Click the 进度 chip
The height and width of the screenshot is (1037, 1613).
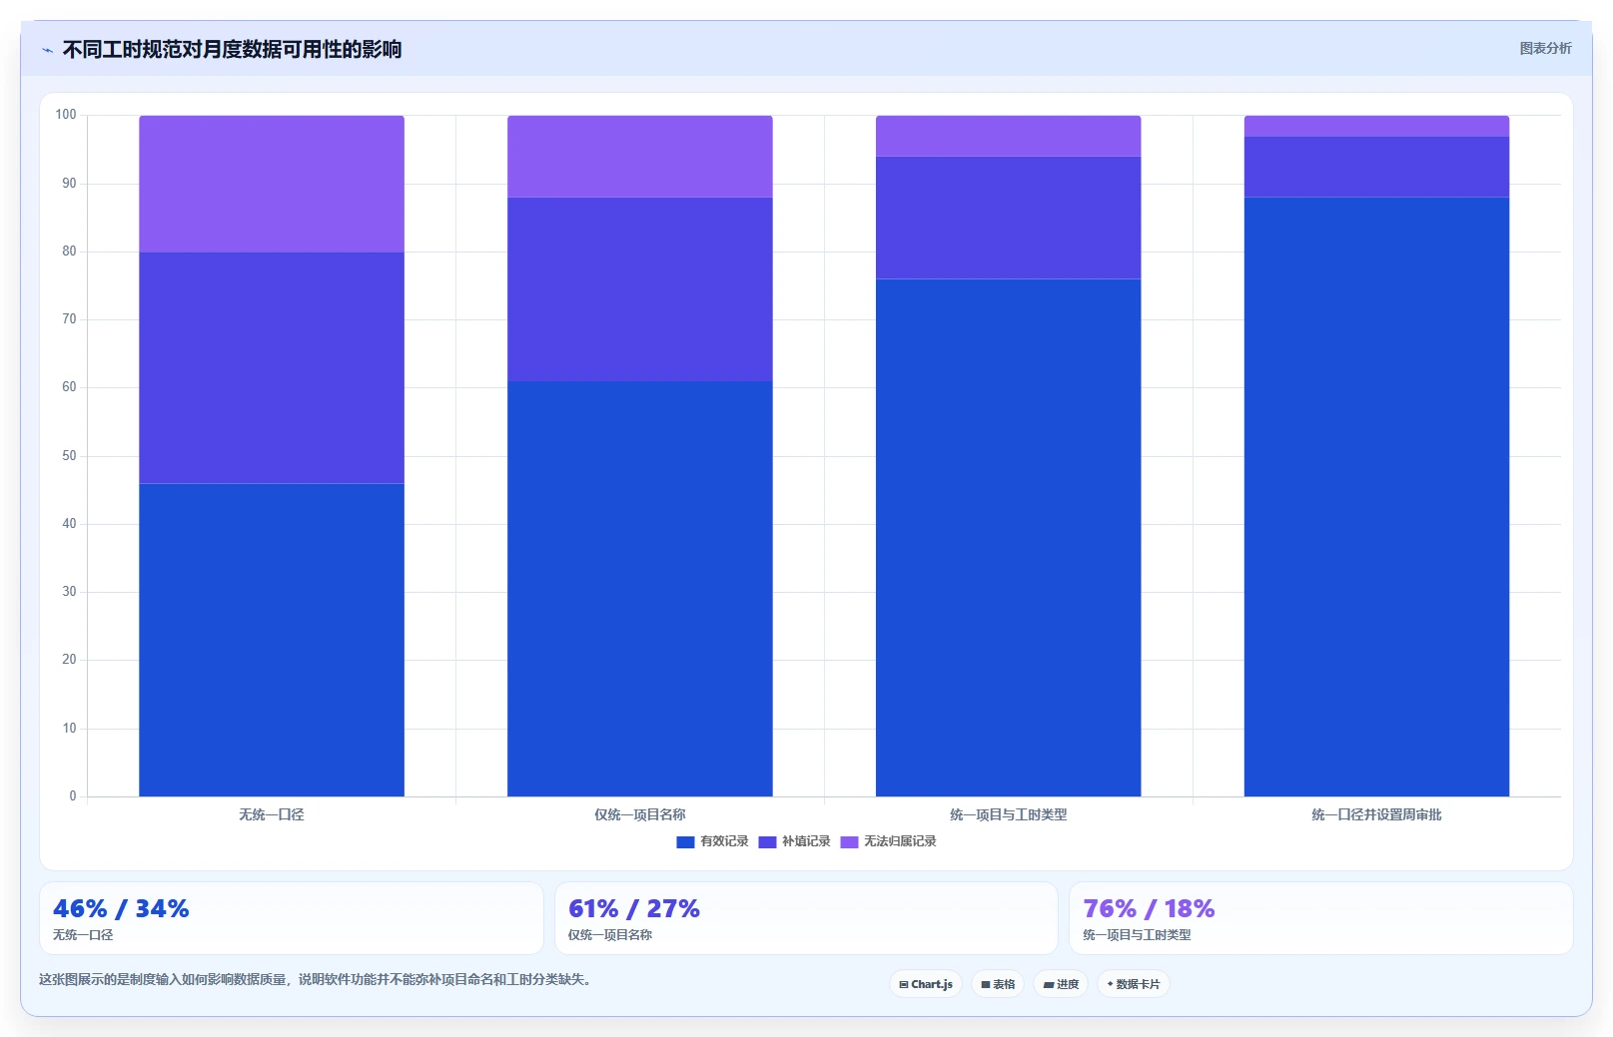[x=1061, y=984]
